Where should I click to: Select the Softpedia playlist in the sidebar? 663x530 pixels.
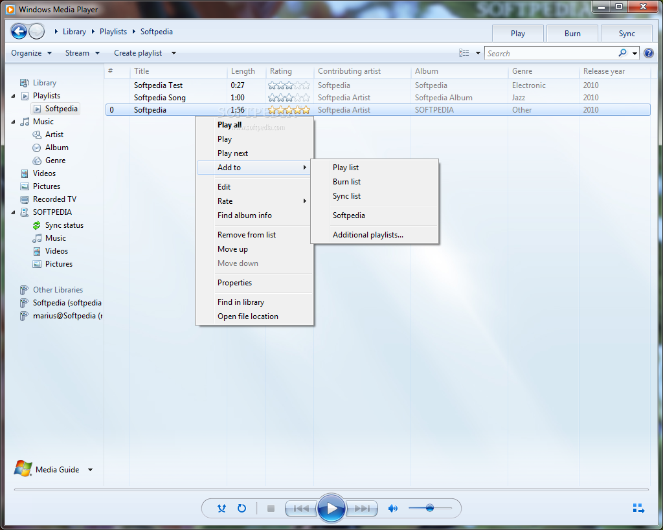click(56, 109)
